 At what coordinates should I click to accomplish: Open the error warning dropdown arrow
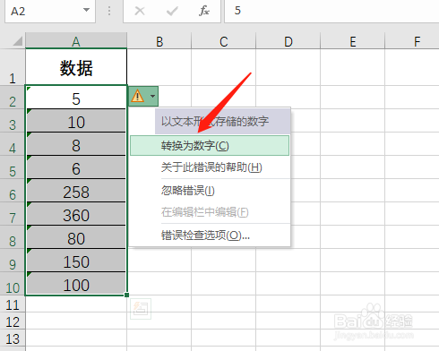point(152,96)
